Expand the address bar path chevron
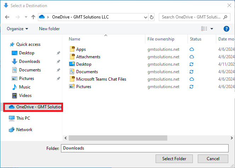The width and height of the screenshot is (235, 168). pos(48,17)
